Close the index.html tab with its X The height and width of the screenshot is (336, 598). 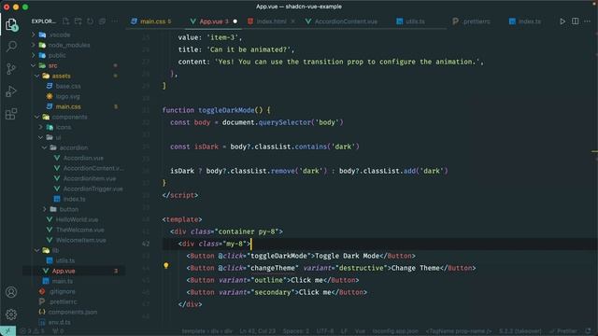[x=292, y=21]
